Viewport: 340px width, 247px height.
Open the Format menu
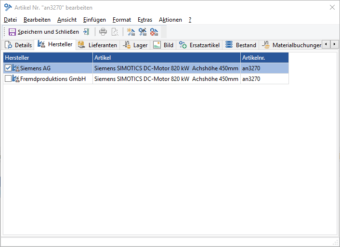coord(122,20)
